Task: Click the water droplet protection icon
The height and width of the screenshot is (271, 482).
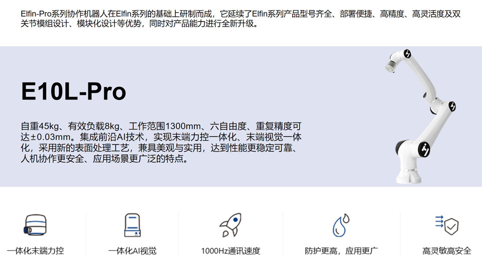Action: tap(341, 225)
